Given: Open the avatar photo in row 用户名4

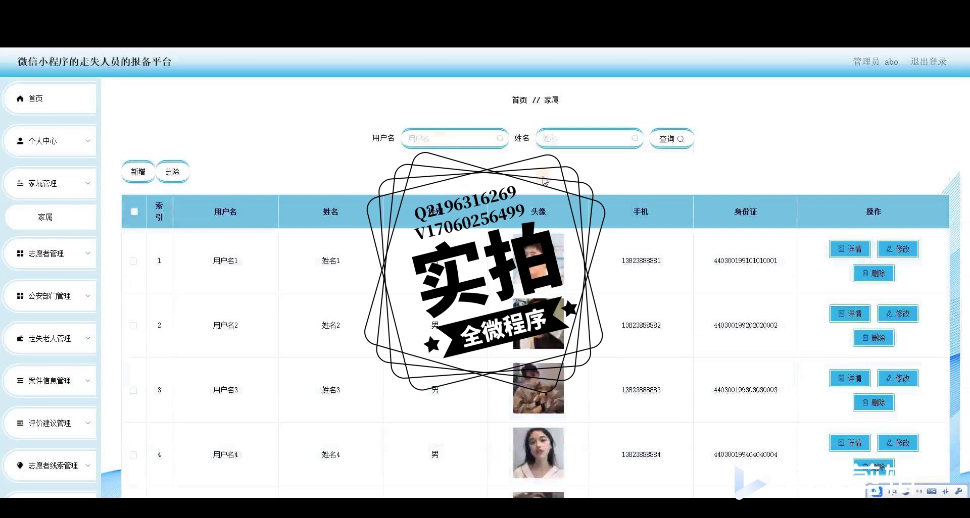Looking at the screenshot, I should pyautogui.click(x=539, y=453).
